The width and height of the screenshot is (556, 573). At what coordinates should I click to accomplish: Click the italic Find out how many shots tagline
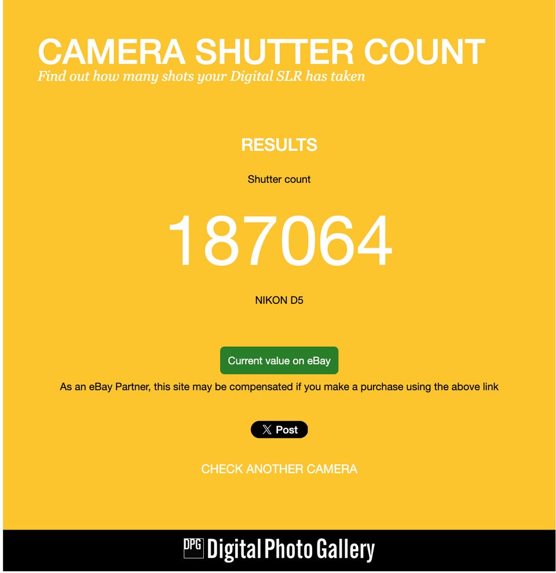tap(201, 77)
